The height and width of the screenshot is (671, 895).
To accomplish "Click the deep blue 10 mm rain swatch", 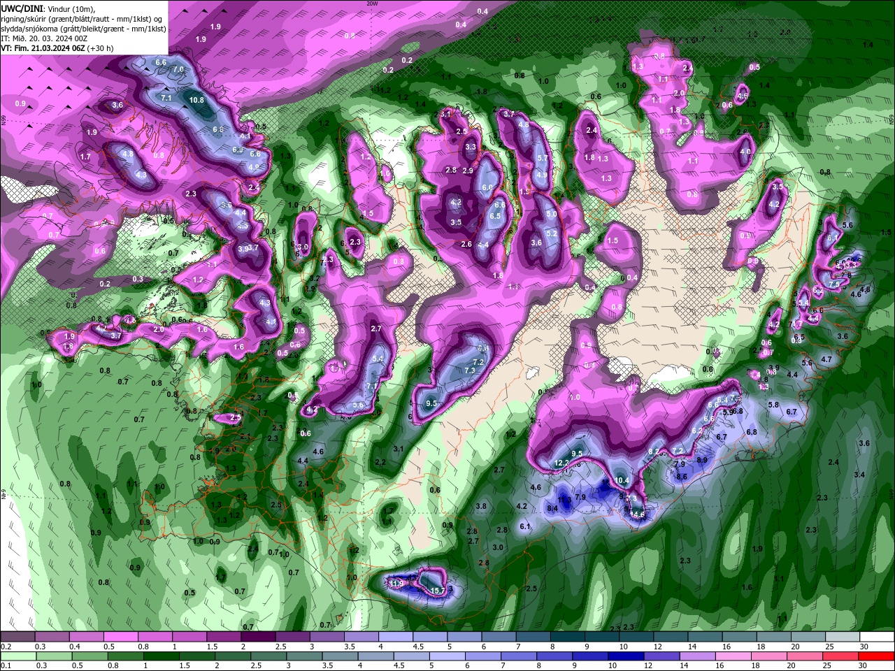I will (x=626, y=656).
